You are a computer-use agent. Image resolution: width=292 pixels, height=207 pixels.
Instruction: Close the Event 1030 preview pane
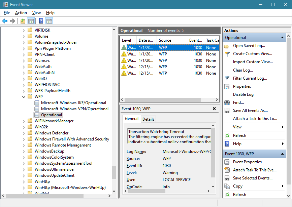click(x=214, y=109)
